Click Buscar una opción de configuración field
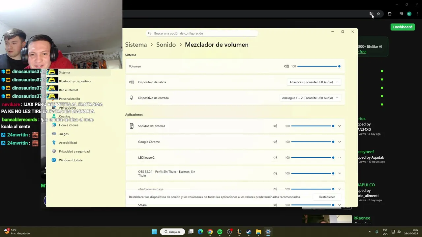This screenshot has width=422, height=237. tap(202, 33)
